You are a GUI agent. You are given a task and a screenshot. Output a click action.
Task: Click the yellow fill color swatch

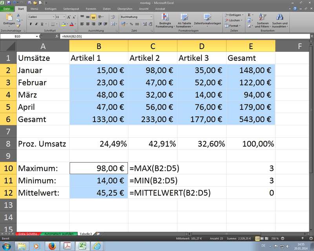pyautogui.click(x=64, y=24)
